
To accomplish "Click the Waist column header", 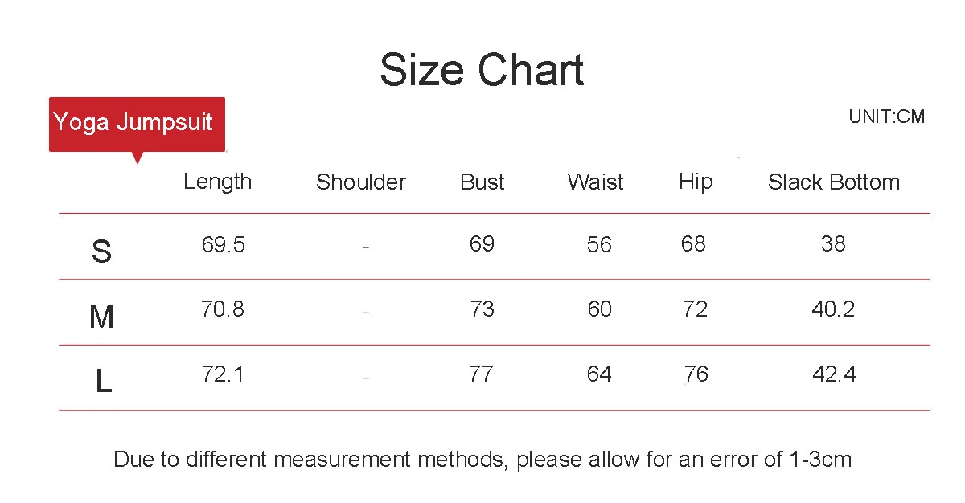I will point(595,182).
